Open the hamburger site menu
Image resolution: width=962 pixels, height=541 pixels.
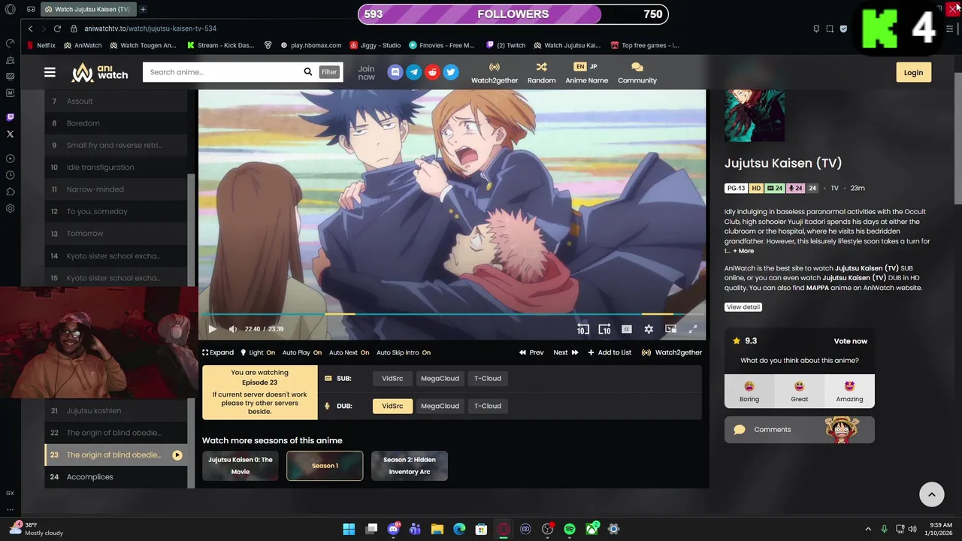[50, 72]
